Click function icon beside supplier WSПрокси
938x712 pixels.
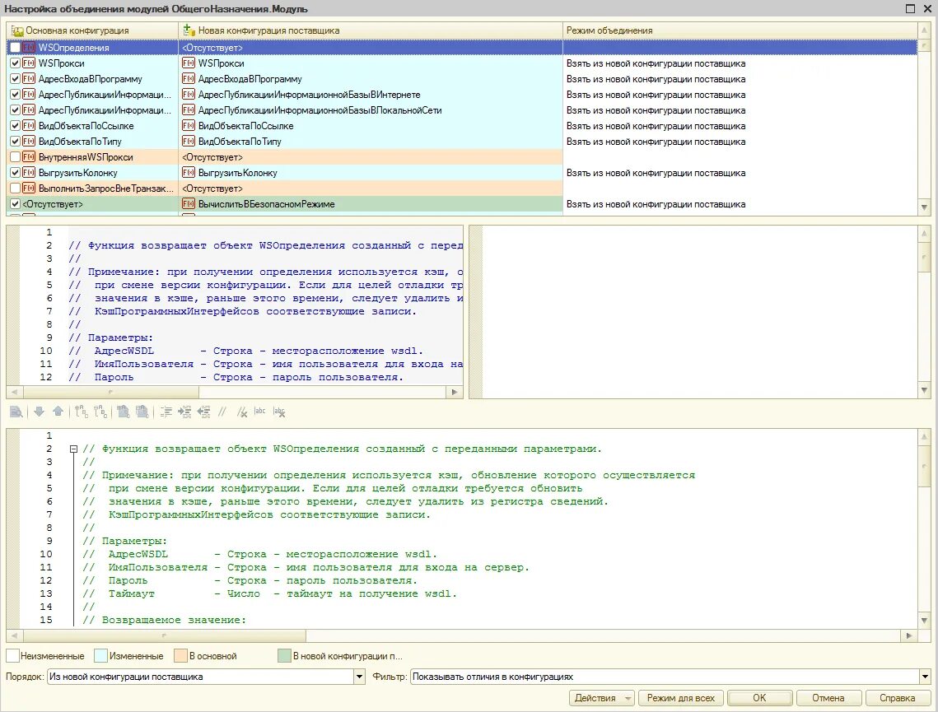pos(189,63)
